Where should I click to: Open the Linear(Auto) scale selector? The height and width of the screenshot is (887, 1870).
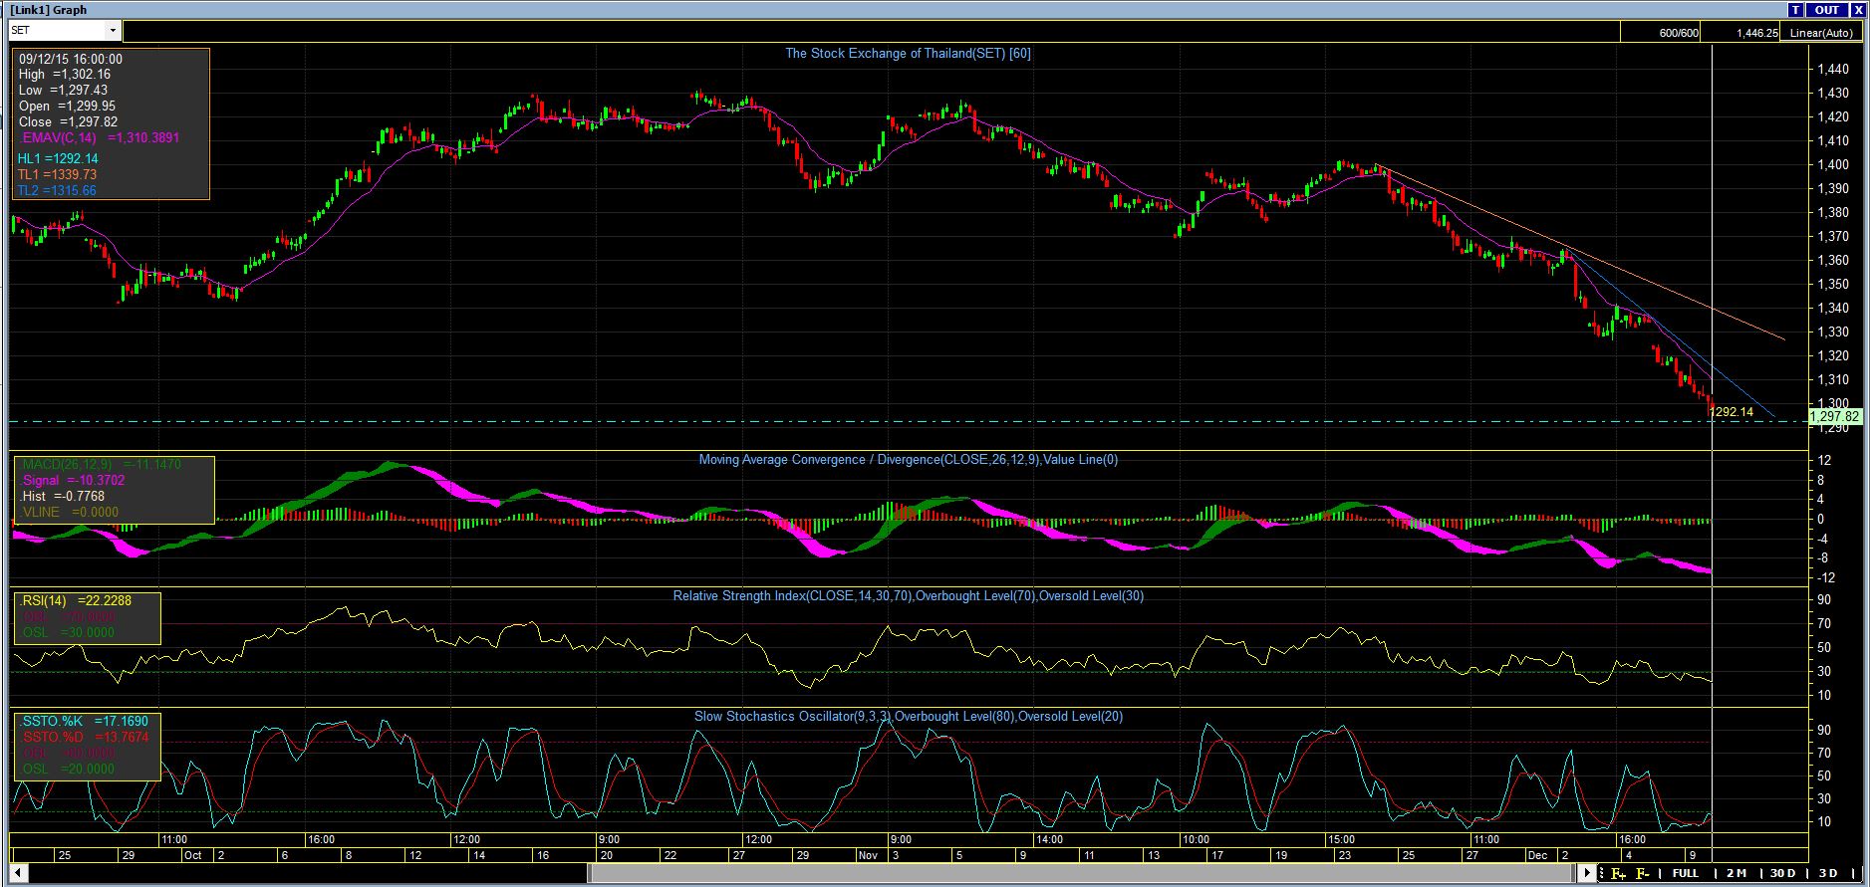click(1820, 33)
